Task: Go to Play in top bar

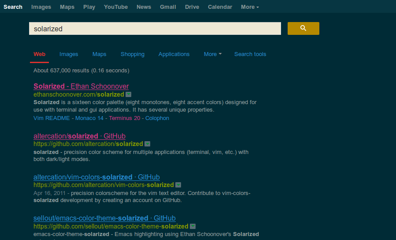Action: pos(89,7)
